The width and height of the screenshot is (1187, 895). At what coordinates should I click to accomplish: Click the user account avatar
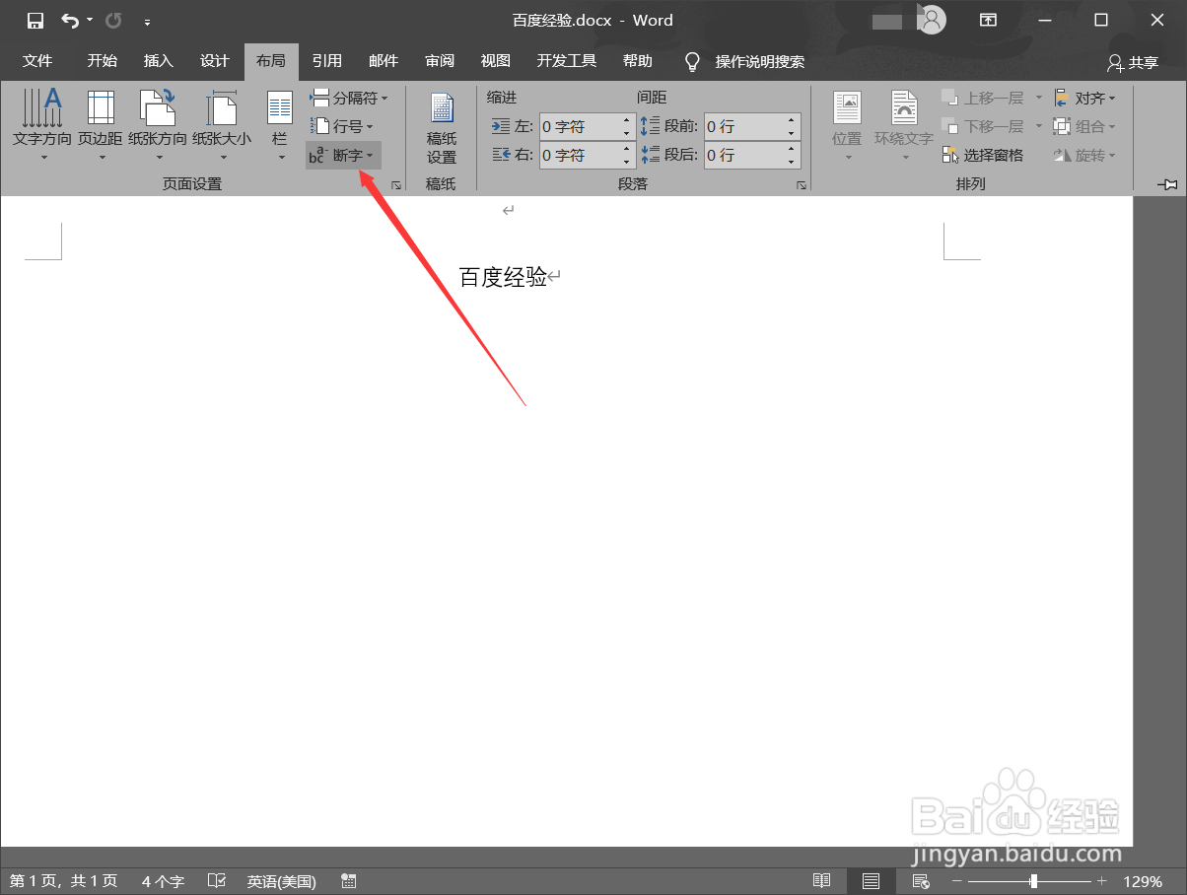pos(932,20)
